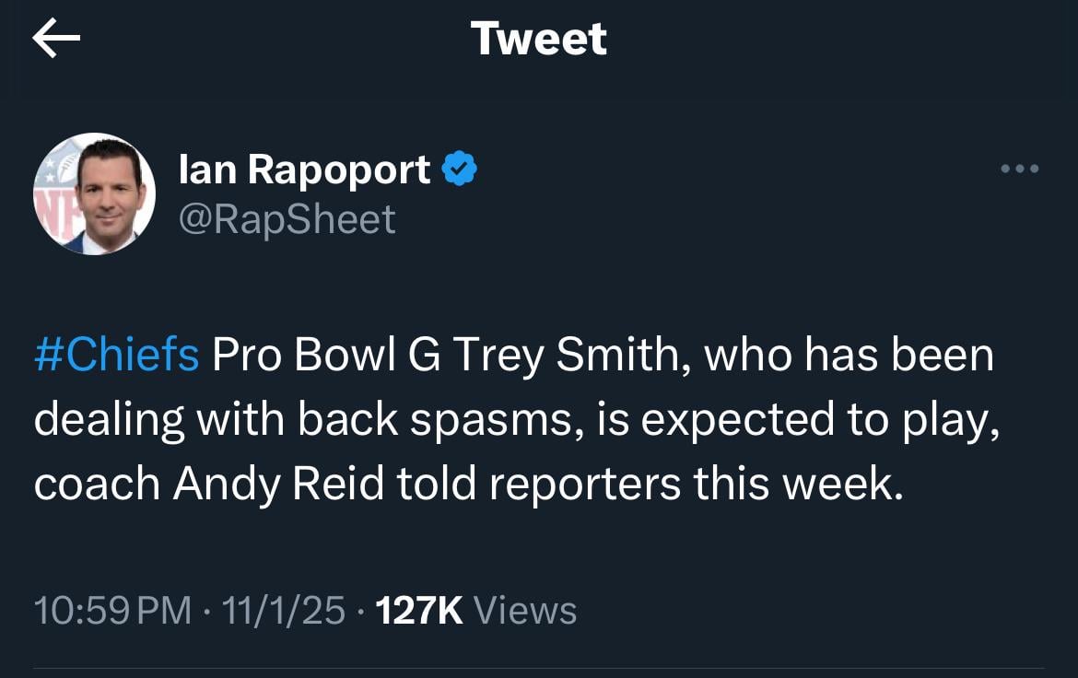The image size is (1078, 678).
Task: Click the @RapSheet handle
Action: pos(287,219)
